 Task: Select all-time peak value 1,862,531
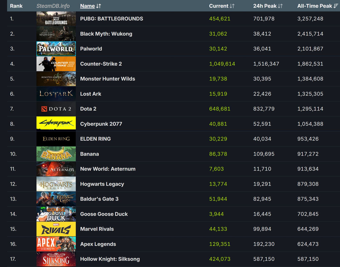[310, 64]
